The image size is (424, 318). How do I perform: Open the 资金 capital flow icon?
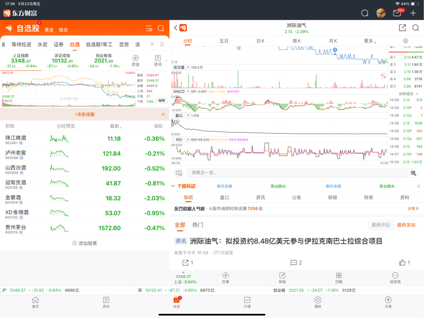coord(136,60)
